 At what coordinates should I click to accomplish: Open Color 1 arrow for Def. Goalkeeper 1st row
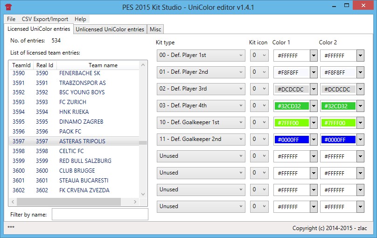314,123
